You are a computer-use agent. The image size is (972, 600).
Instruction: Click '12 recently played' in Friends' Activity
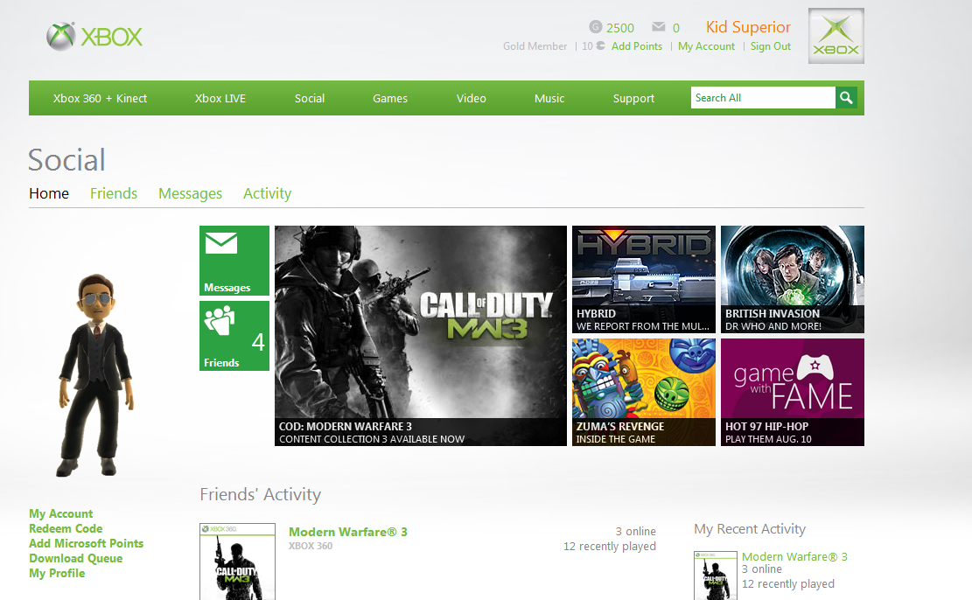pyautogui.click(x=610, y=546)
